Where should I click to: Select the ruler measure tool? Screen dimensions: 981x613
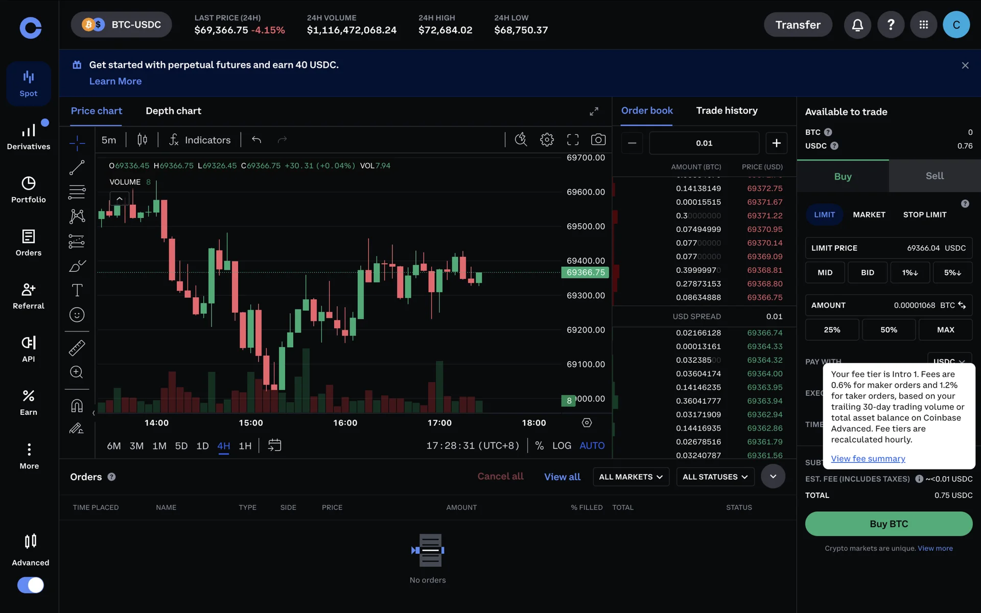coord(77,348)
